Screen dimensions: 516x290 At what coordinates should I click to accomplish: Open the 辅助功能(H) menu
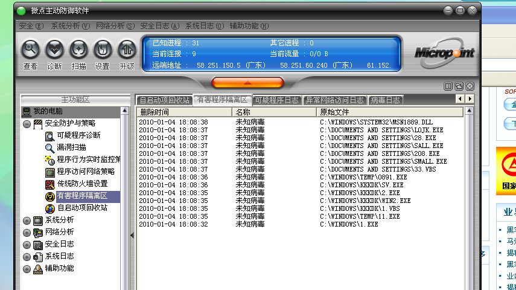pos(249,26)
